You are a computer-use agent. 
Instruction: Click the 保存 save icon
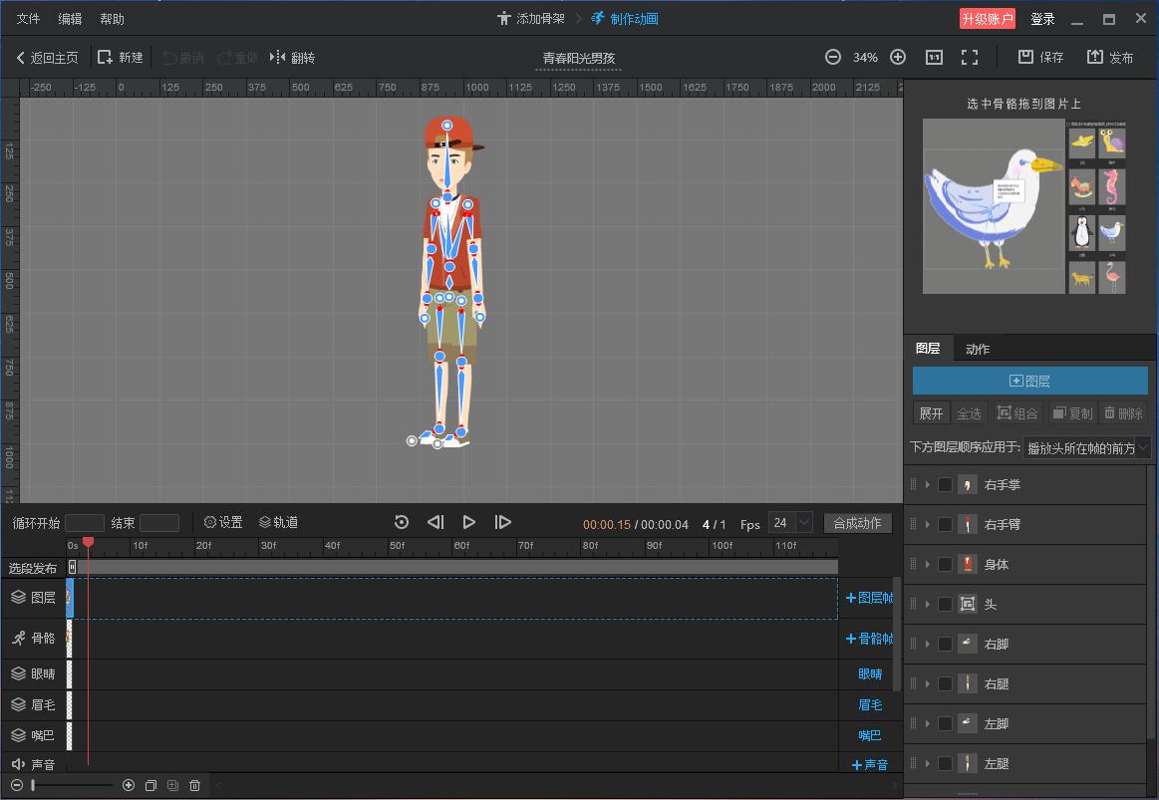1039,57
